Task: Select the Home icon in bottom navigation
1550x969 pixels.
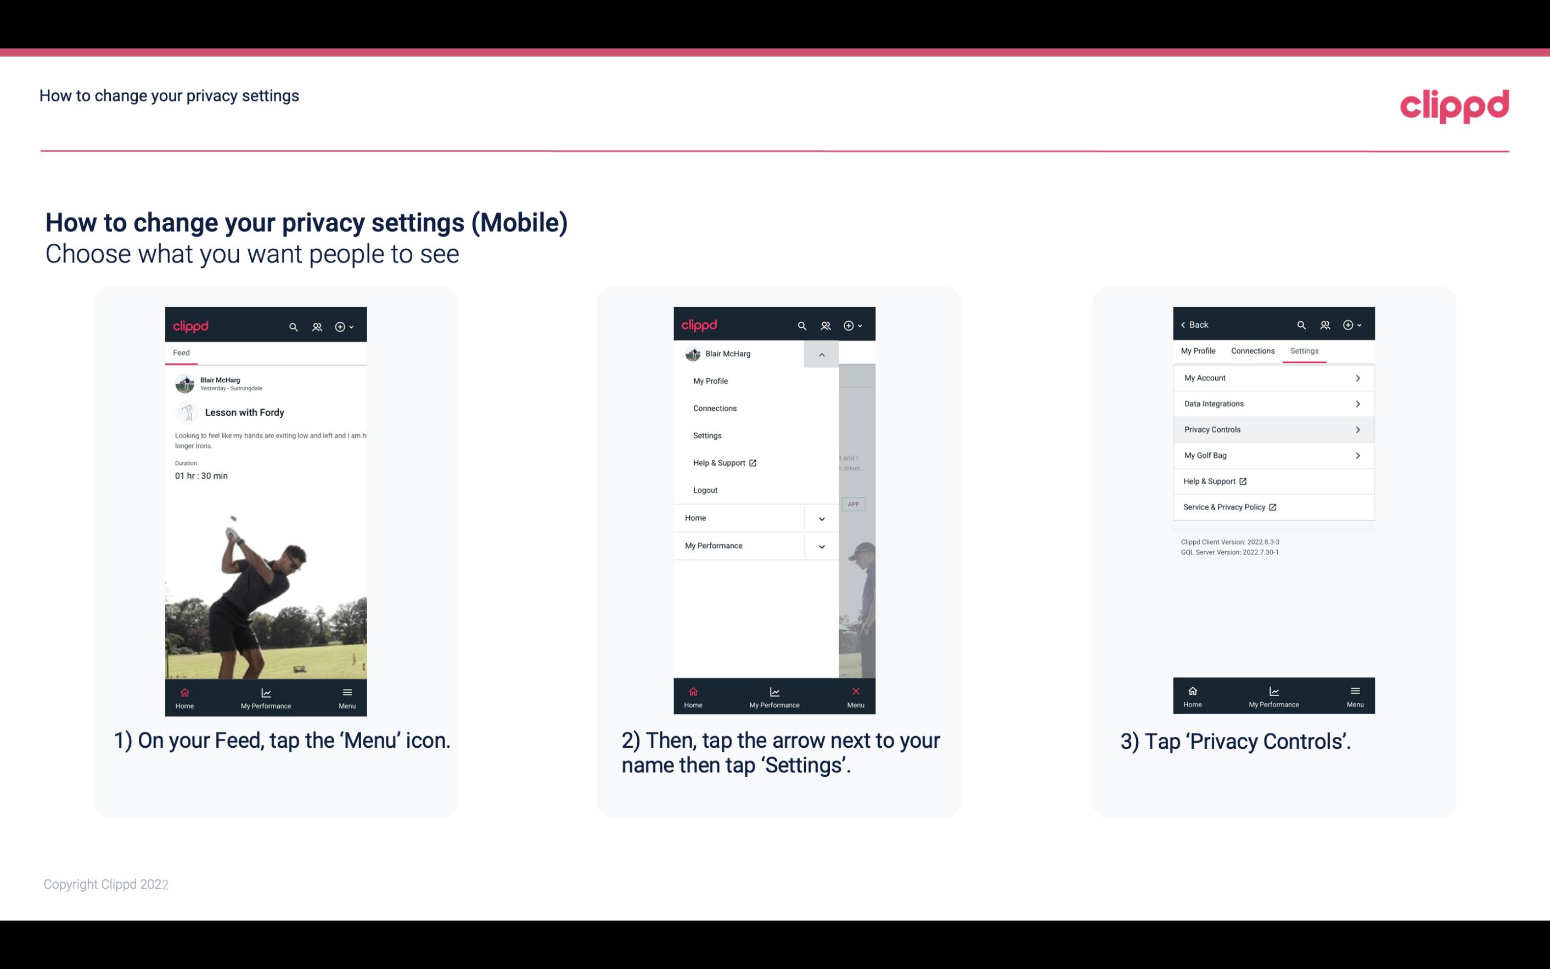Action: point(184,692)
